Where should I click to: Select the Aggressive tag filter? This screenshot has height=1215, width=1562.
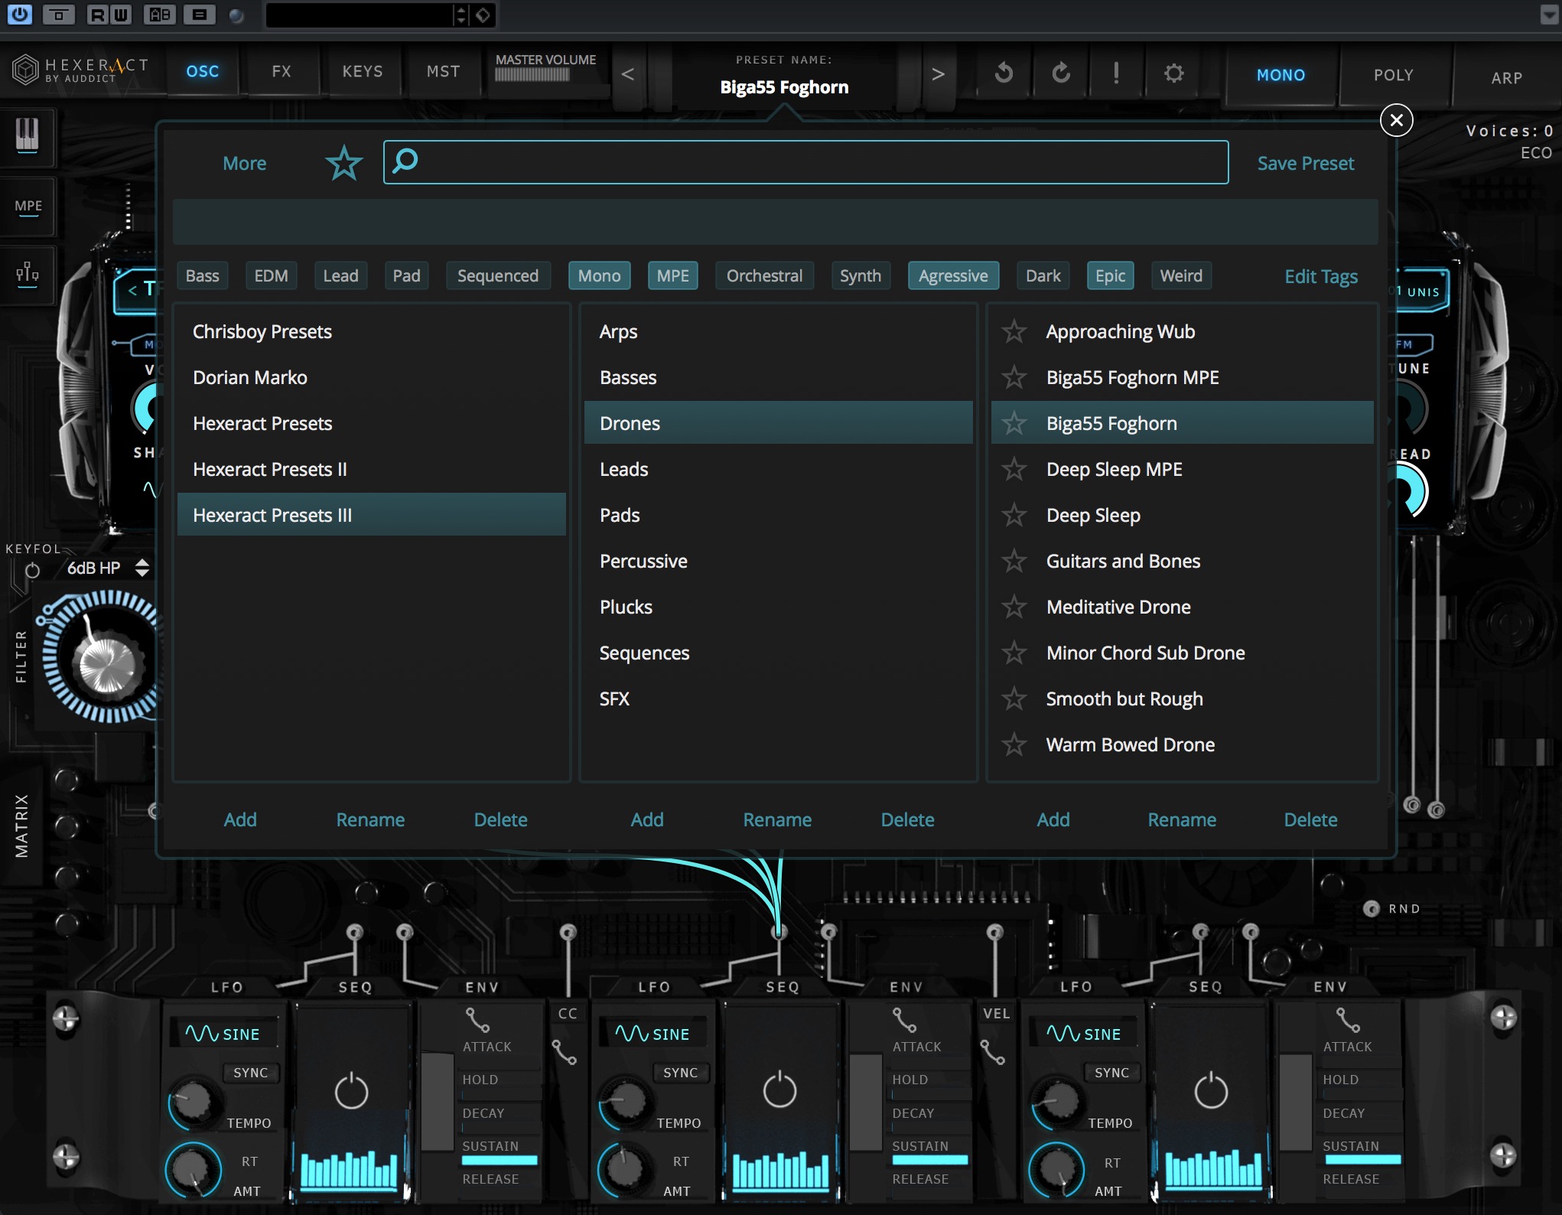pyautogui.click(x=953, y=275)
